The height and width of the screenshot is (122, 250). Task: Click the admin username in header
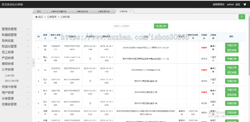pos(230,4)
